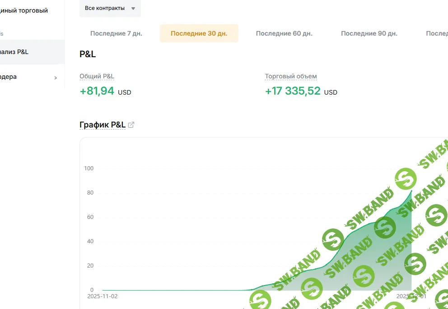The height and width of the screenshot is (309, 448).
Task: Click the 100 value on chart axis
Action: 89,168
